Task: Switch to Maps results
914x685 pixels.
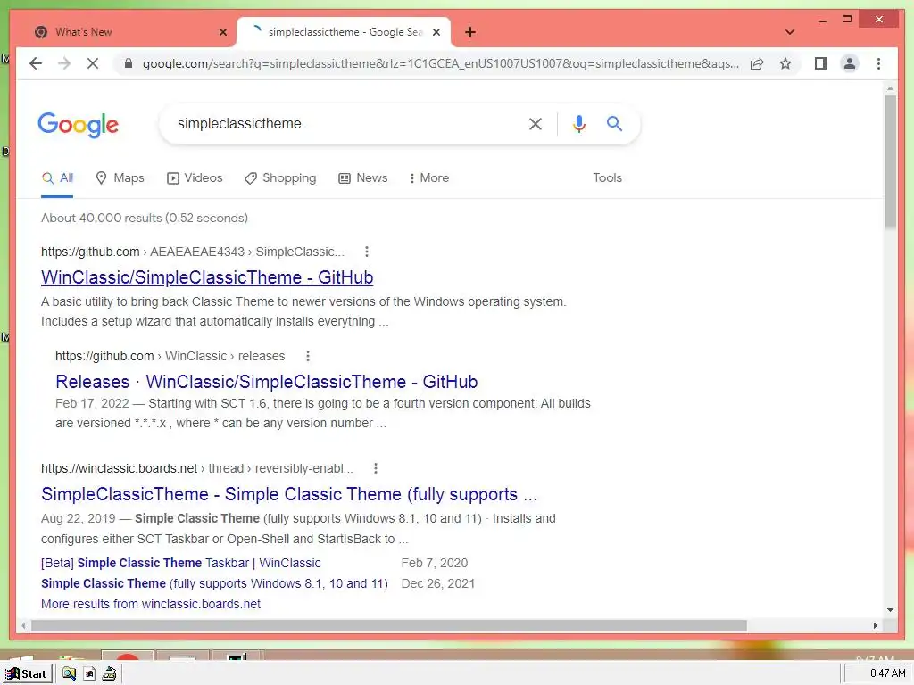Action: pyautogui.click(x=120, y=178)
